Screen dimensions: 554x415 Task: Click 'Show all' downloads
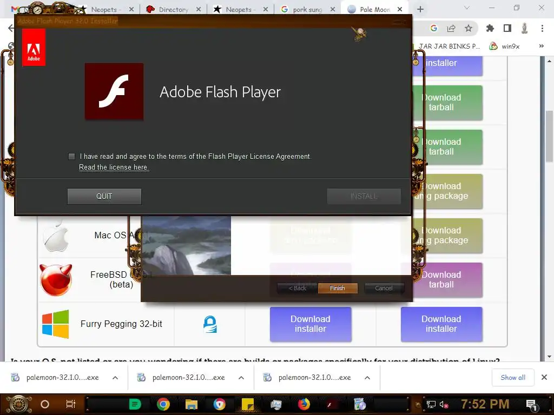click(x=513, y=378)
